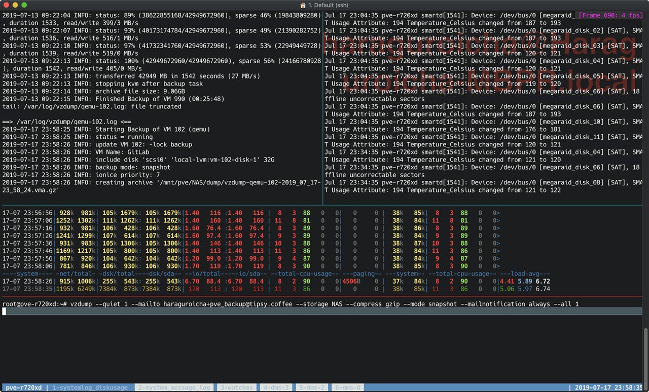The width and height of the screenshot is (649, 392).
Task: Click the 4506B paging value
Action: click(x=351, y=281)
